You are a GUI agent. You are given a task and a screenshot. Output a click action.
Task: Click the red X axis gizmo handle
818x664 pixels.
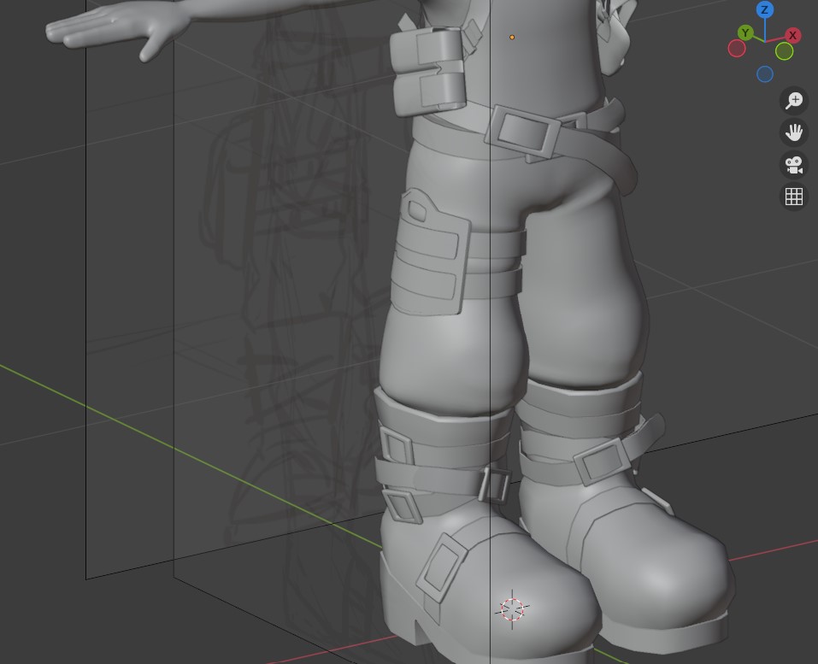click(x=793, y=36)
